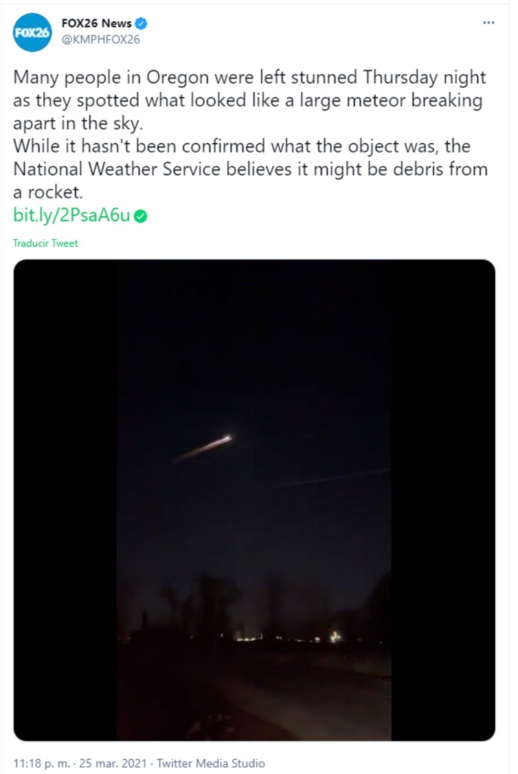Click the blue verified badge beside FOX26 News
The width and height of the screenshot is (518, 774).
click(141, 24)
